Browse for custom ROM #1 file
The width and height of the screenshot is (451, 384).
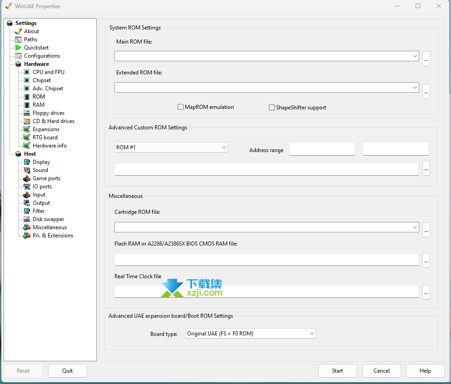click(x=426, y=168)
